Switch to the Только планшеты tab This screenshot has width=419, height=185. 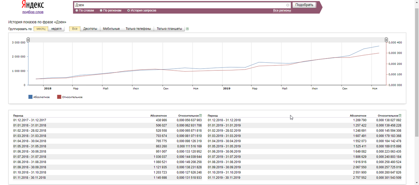point(169,29)
